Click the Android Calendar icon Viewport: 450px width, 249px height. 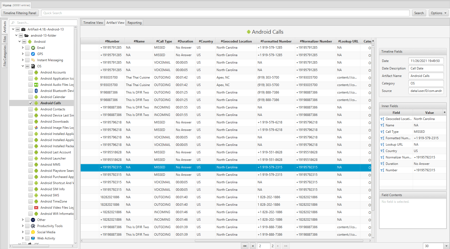coord(36,97)
